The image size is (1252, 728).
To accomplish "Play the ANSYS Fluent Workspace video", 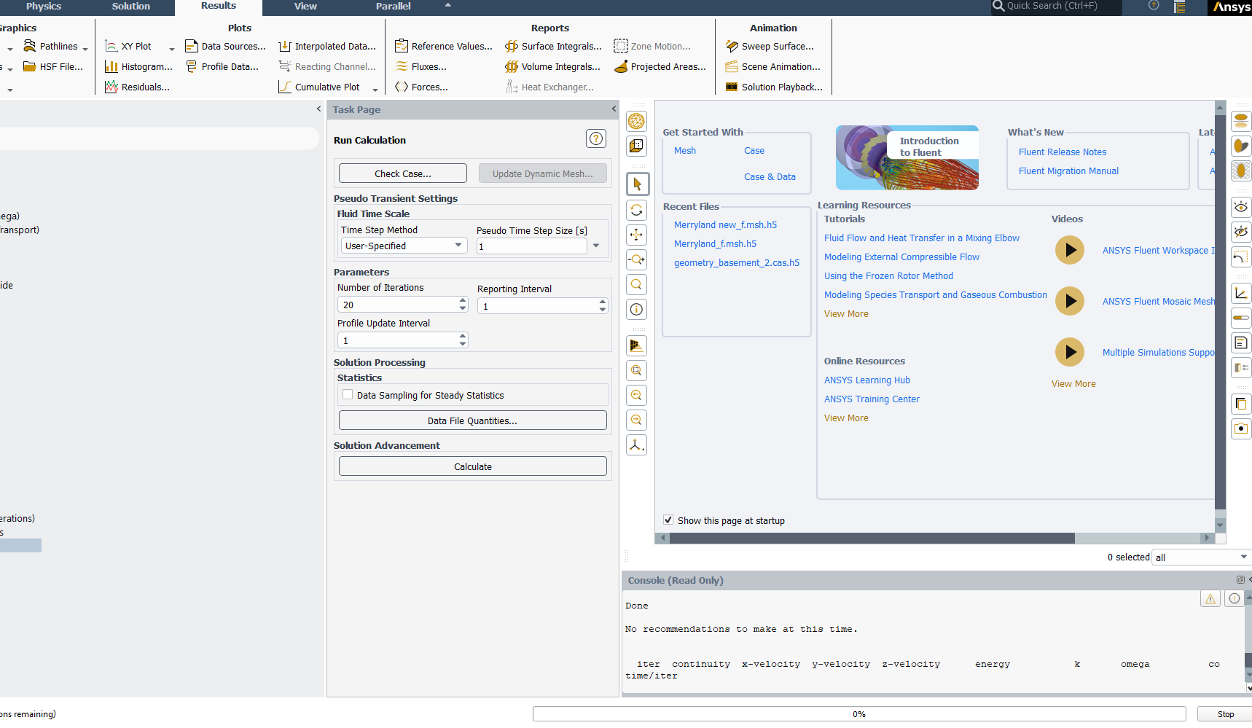I will point(1070,250).
